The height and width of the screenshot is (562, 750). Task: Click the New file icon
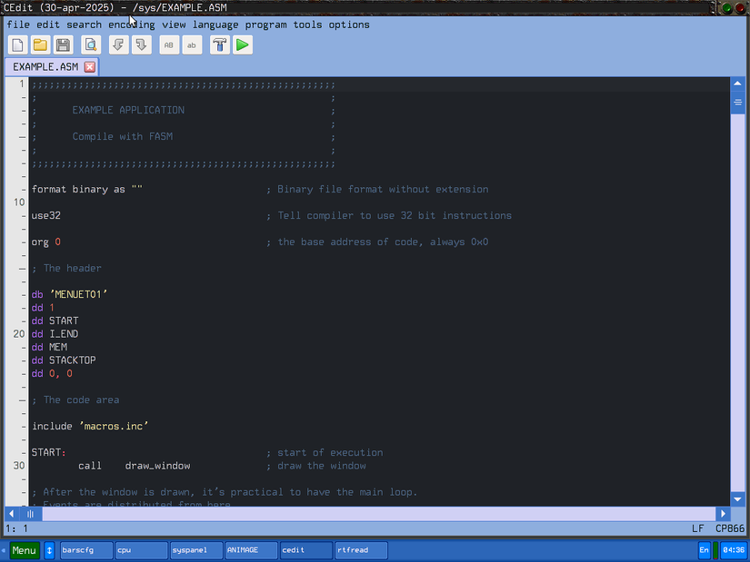pyautogui.click(x=18, y=44)
